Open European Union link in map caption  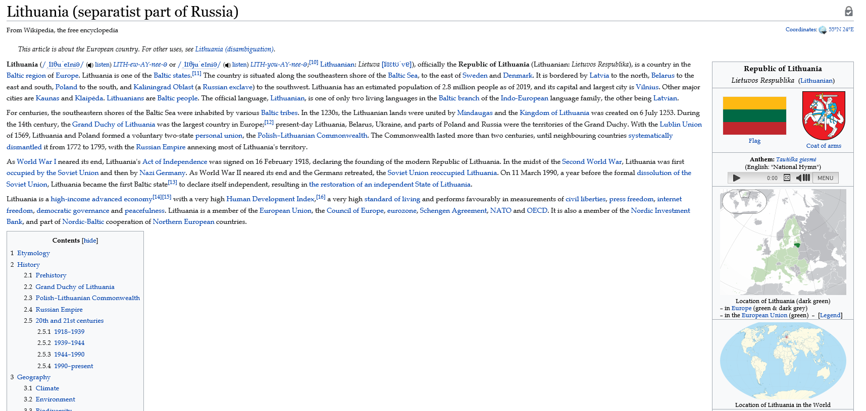765,315
